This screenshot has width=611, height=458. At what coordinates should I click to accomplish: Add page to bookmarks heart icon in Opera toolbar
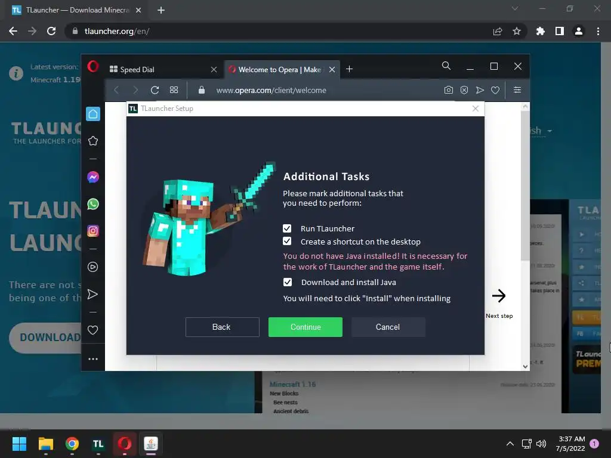(495, 91)
